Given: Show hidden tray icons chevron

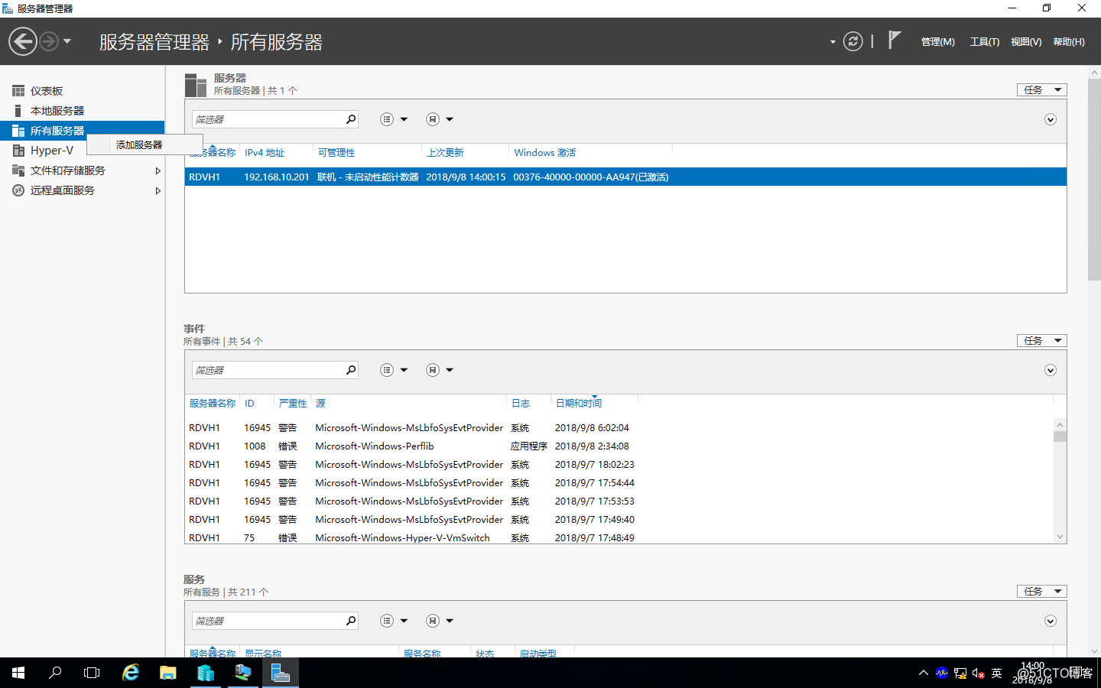Looking at the screenshot, I should (x=924, y=673).
